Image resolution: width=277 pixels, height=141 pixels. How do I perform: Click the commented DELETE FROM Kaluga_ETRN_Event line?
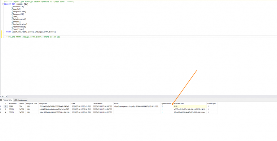(33, 37)
